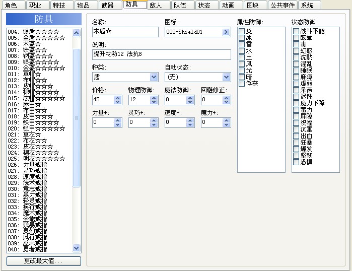Click the 更改最大值... button
Screen dimensions: 352x271
[44, 261]
